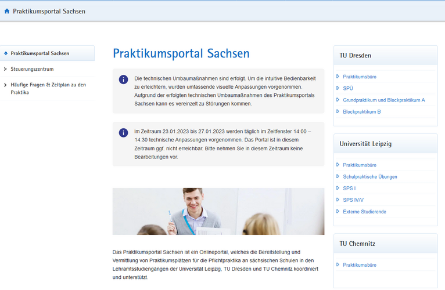Screen dimensions: 445x290
Task: Open Häufige Fragen & Zeitplan menu item
Action: [48, 88]
